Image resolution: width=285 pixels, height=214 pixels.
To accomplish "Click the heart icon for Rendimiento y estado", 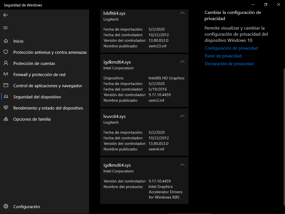I will pos(6,108).
